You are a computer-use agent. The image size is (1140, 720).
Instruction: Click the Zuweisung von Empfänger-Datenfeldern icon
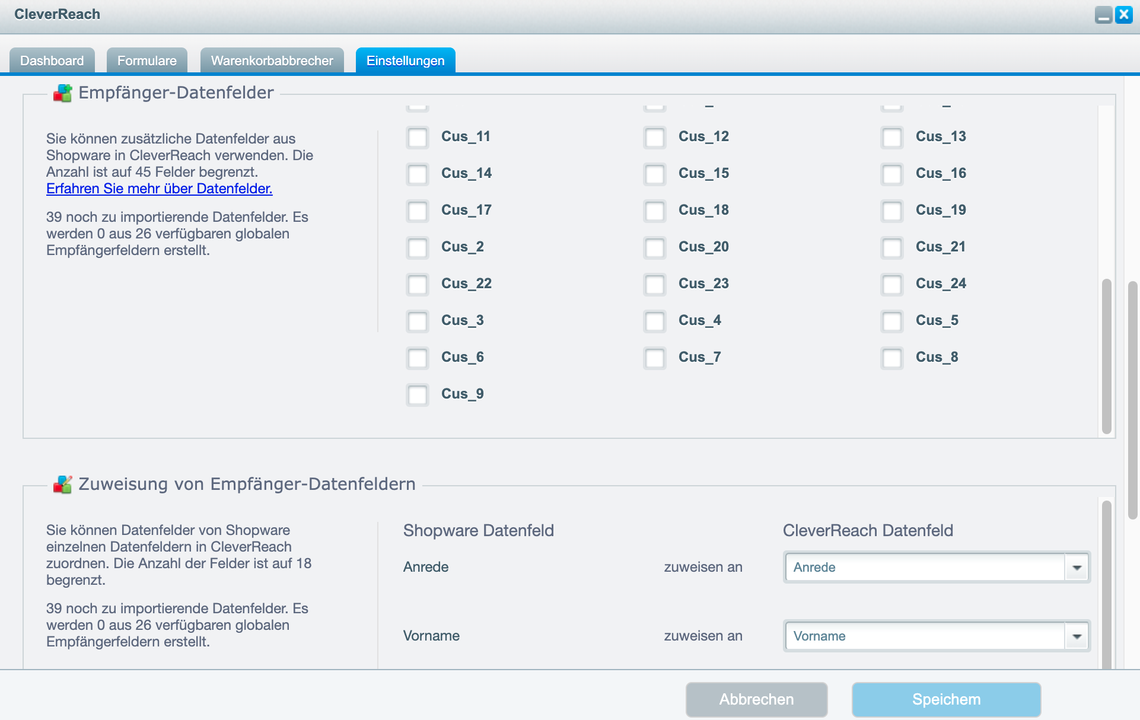click(62, 485)
